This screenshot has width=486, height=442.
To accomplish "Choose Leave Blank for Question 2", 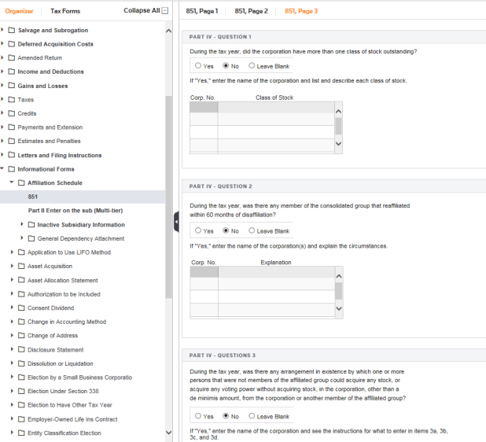I will pyautogui.click(x=252, y=231).
